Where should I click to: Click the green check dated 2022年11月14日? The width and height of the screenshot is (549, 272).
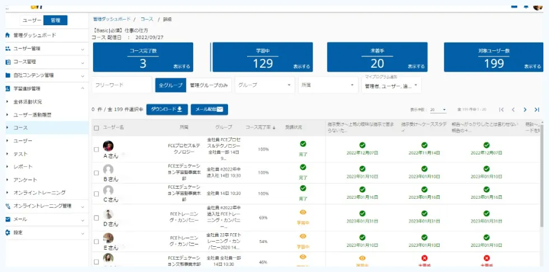point(425,145)
